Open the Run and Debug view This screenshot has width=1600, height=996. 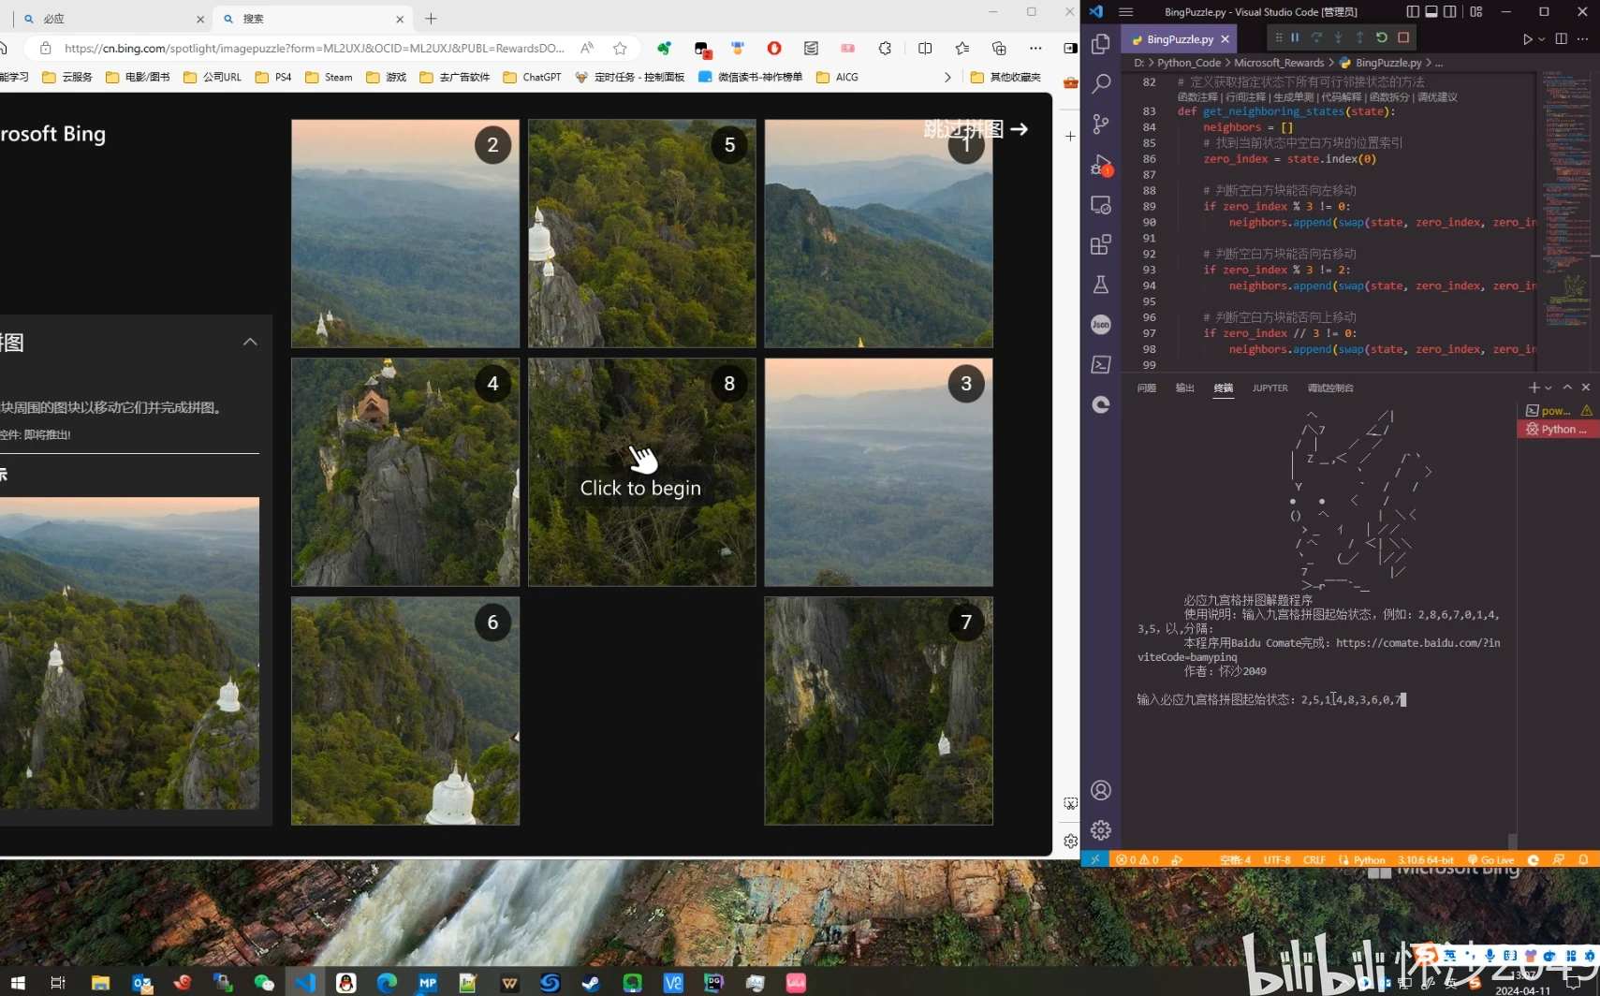tap(1101, 165)
